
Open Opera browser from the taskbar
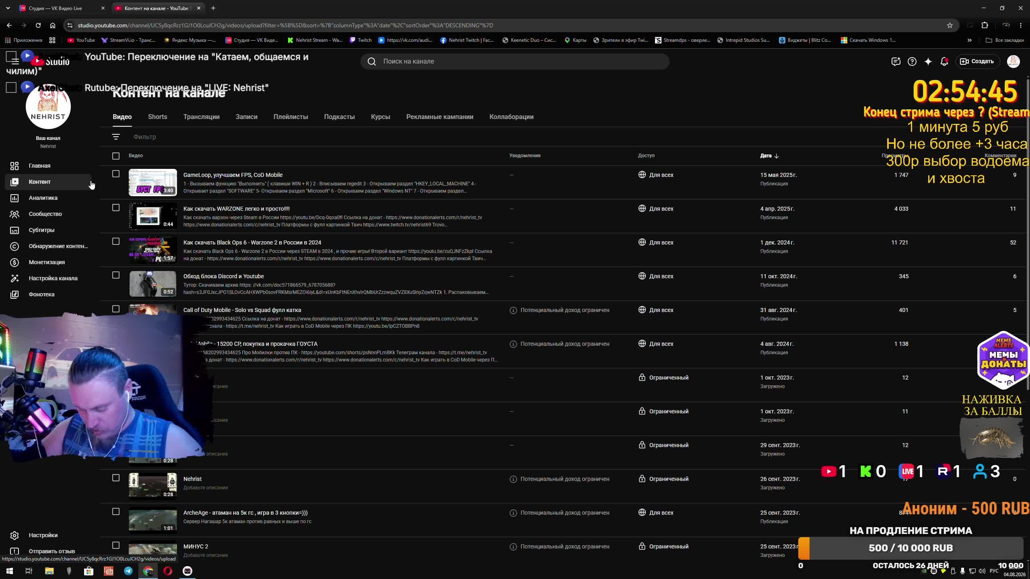pos(168,571)
